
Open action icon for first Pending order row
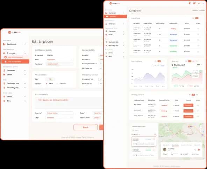pyautogui.click(x=198, y=29)
